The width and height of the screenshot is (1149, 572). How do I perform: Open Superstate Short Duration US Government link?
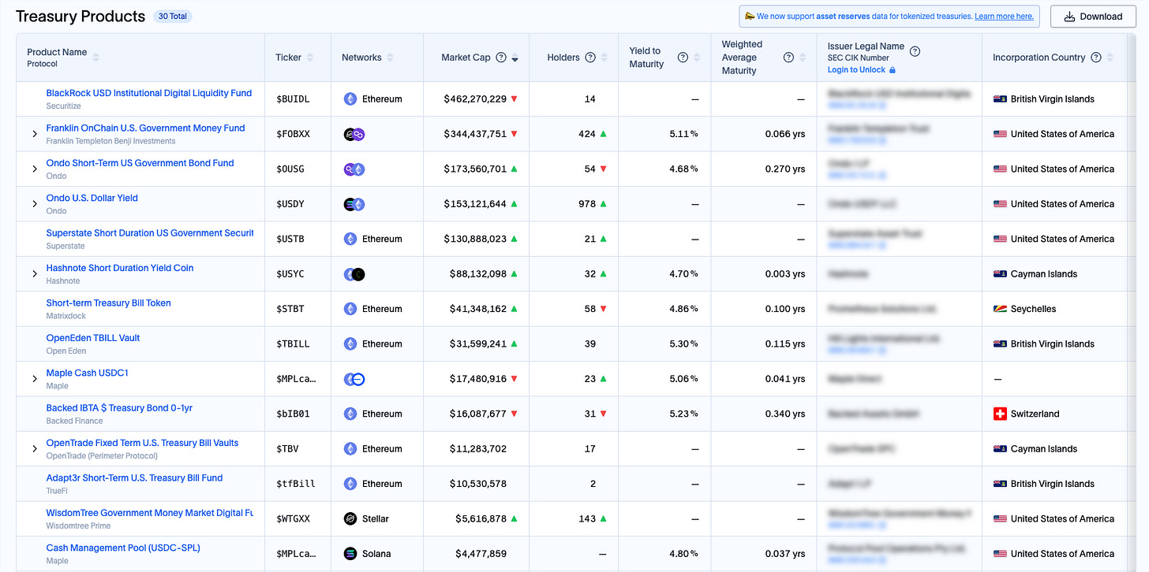point(150,233)
